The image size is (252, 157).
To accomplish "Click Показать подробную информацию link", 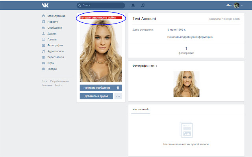I will [x=190, y=37].
